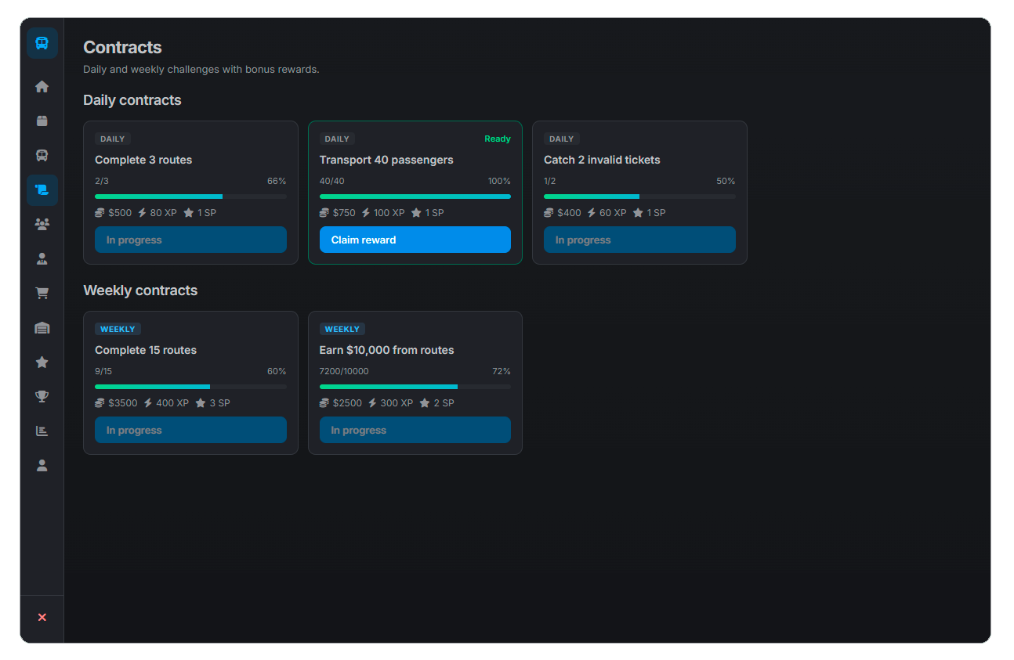Open the single user profile sidebar icon

[x=42, y=466]
